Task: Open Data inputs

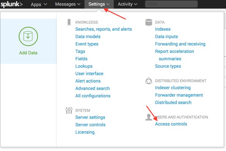Action: point(166,37)
